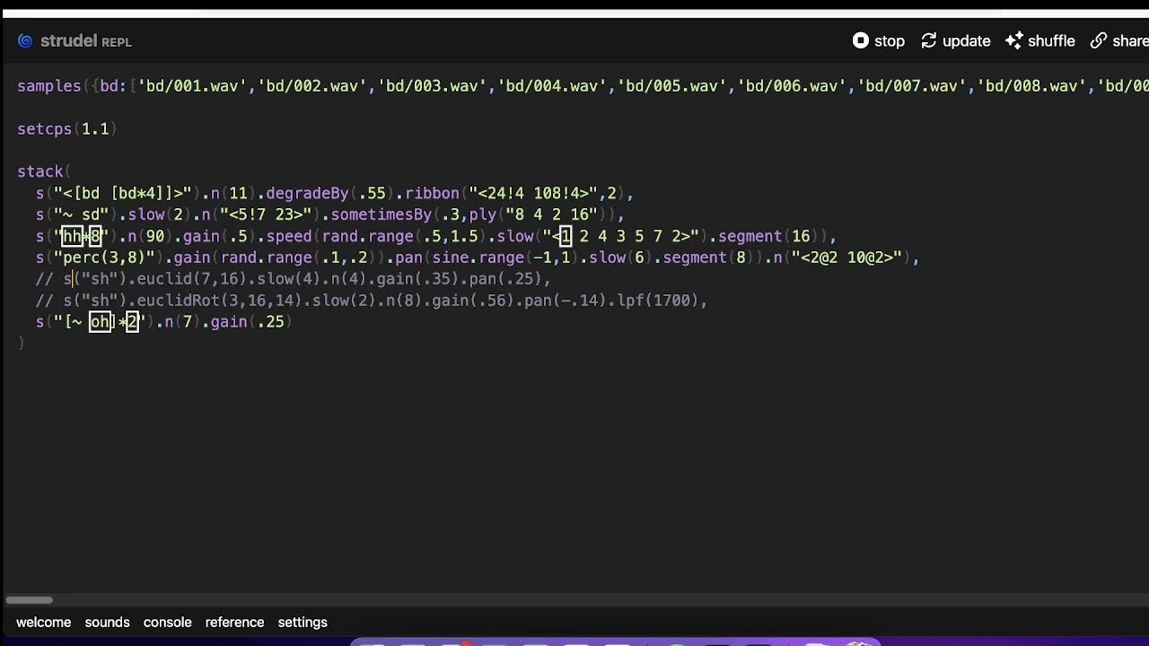
Task: Click the highlighted oh in last pattern
Action: tap(99, 322)
